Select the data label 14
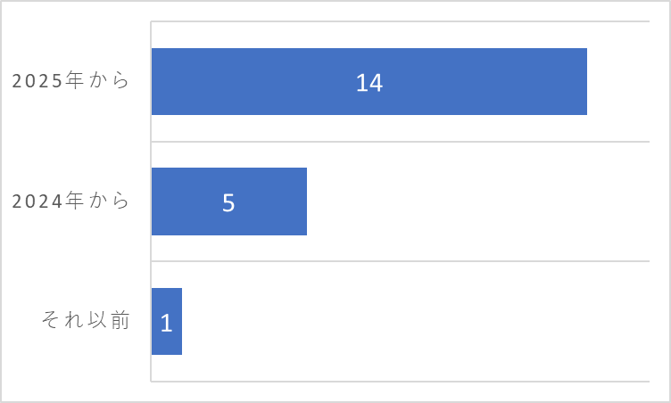 coord(369,83)
